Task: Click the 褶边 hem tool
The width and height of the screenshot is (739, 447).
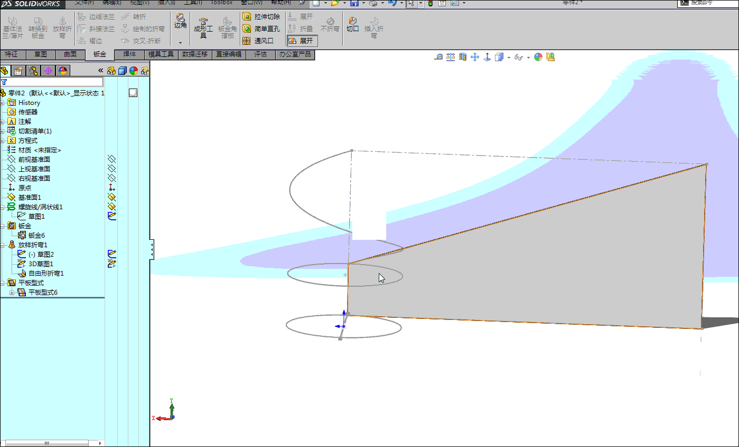Action: [x=89, y=41]
